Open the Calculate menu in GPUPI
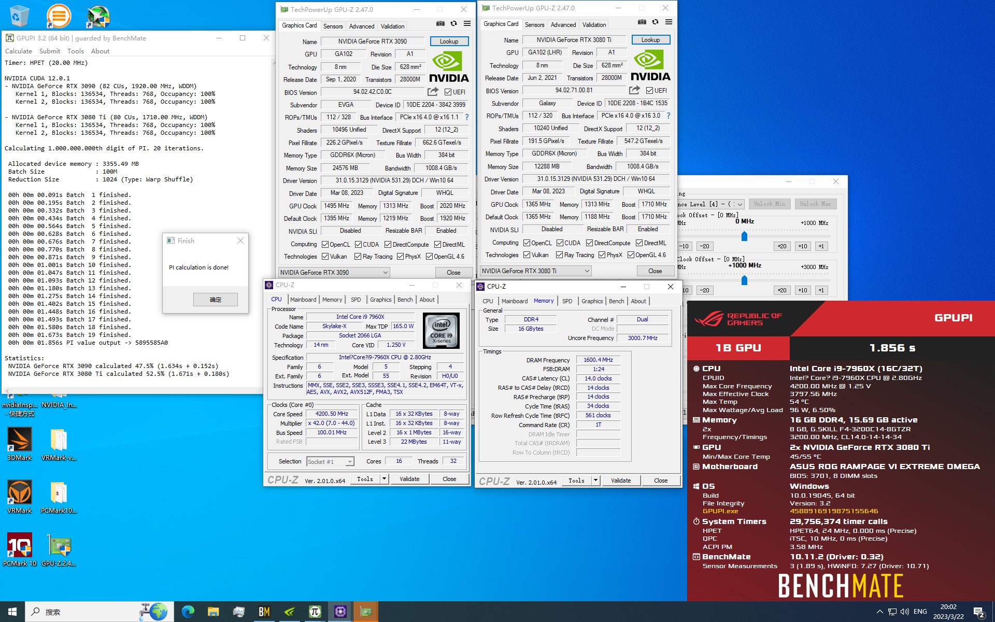Image resolution: width=995 pixels, height=622 pixels. [x=19, y=51]
